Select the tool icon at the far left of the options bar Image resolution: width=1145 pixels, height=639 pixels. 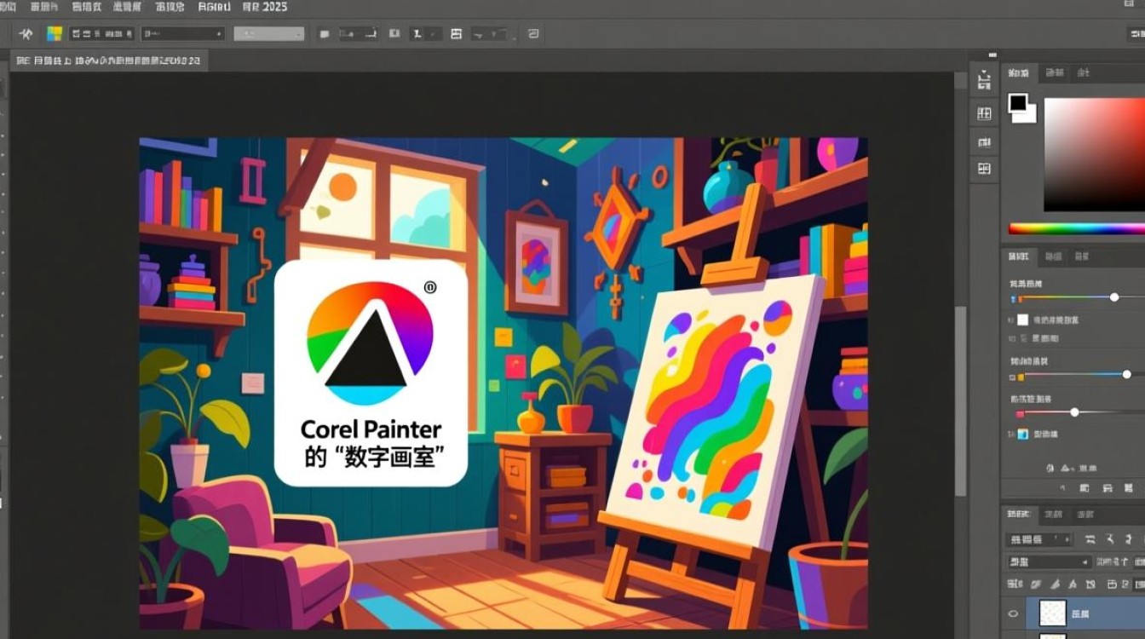(x=24, y=34)
